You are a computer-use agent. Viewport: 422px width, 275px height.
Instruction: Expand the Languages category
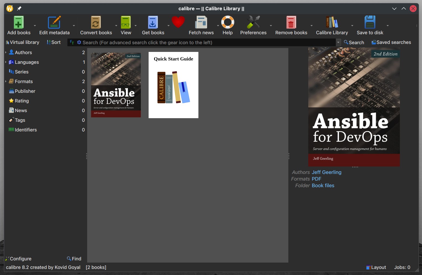tap(6, 62)
